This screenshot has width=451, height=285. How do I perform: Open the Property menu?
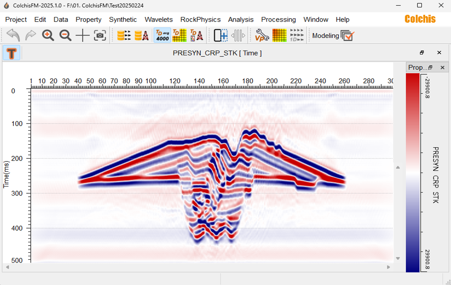click(88, 19)
